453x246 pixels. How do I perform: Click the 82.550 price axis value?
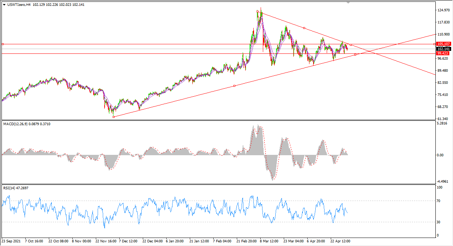[x=443, y=83]
